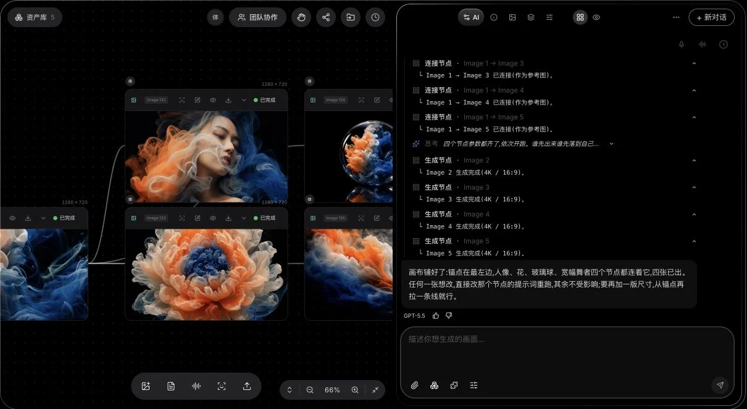Collapse the 连接节点 Image 1 → Image 4 entry

click(694, 91)
